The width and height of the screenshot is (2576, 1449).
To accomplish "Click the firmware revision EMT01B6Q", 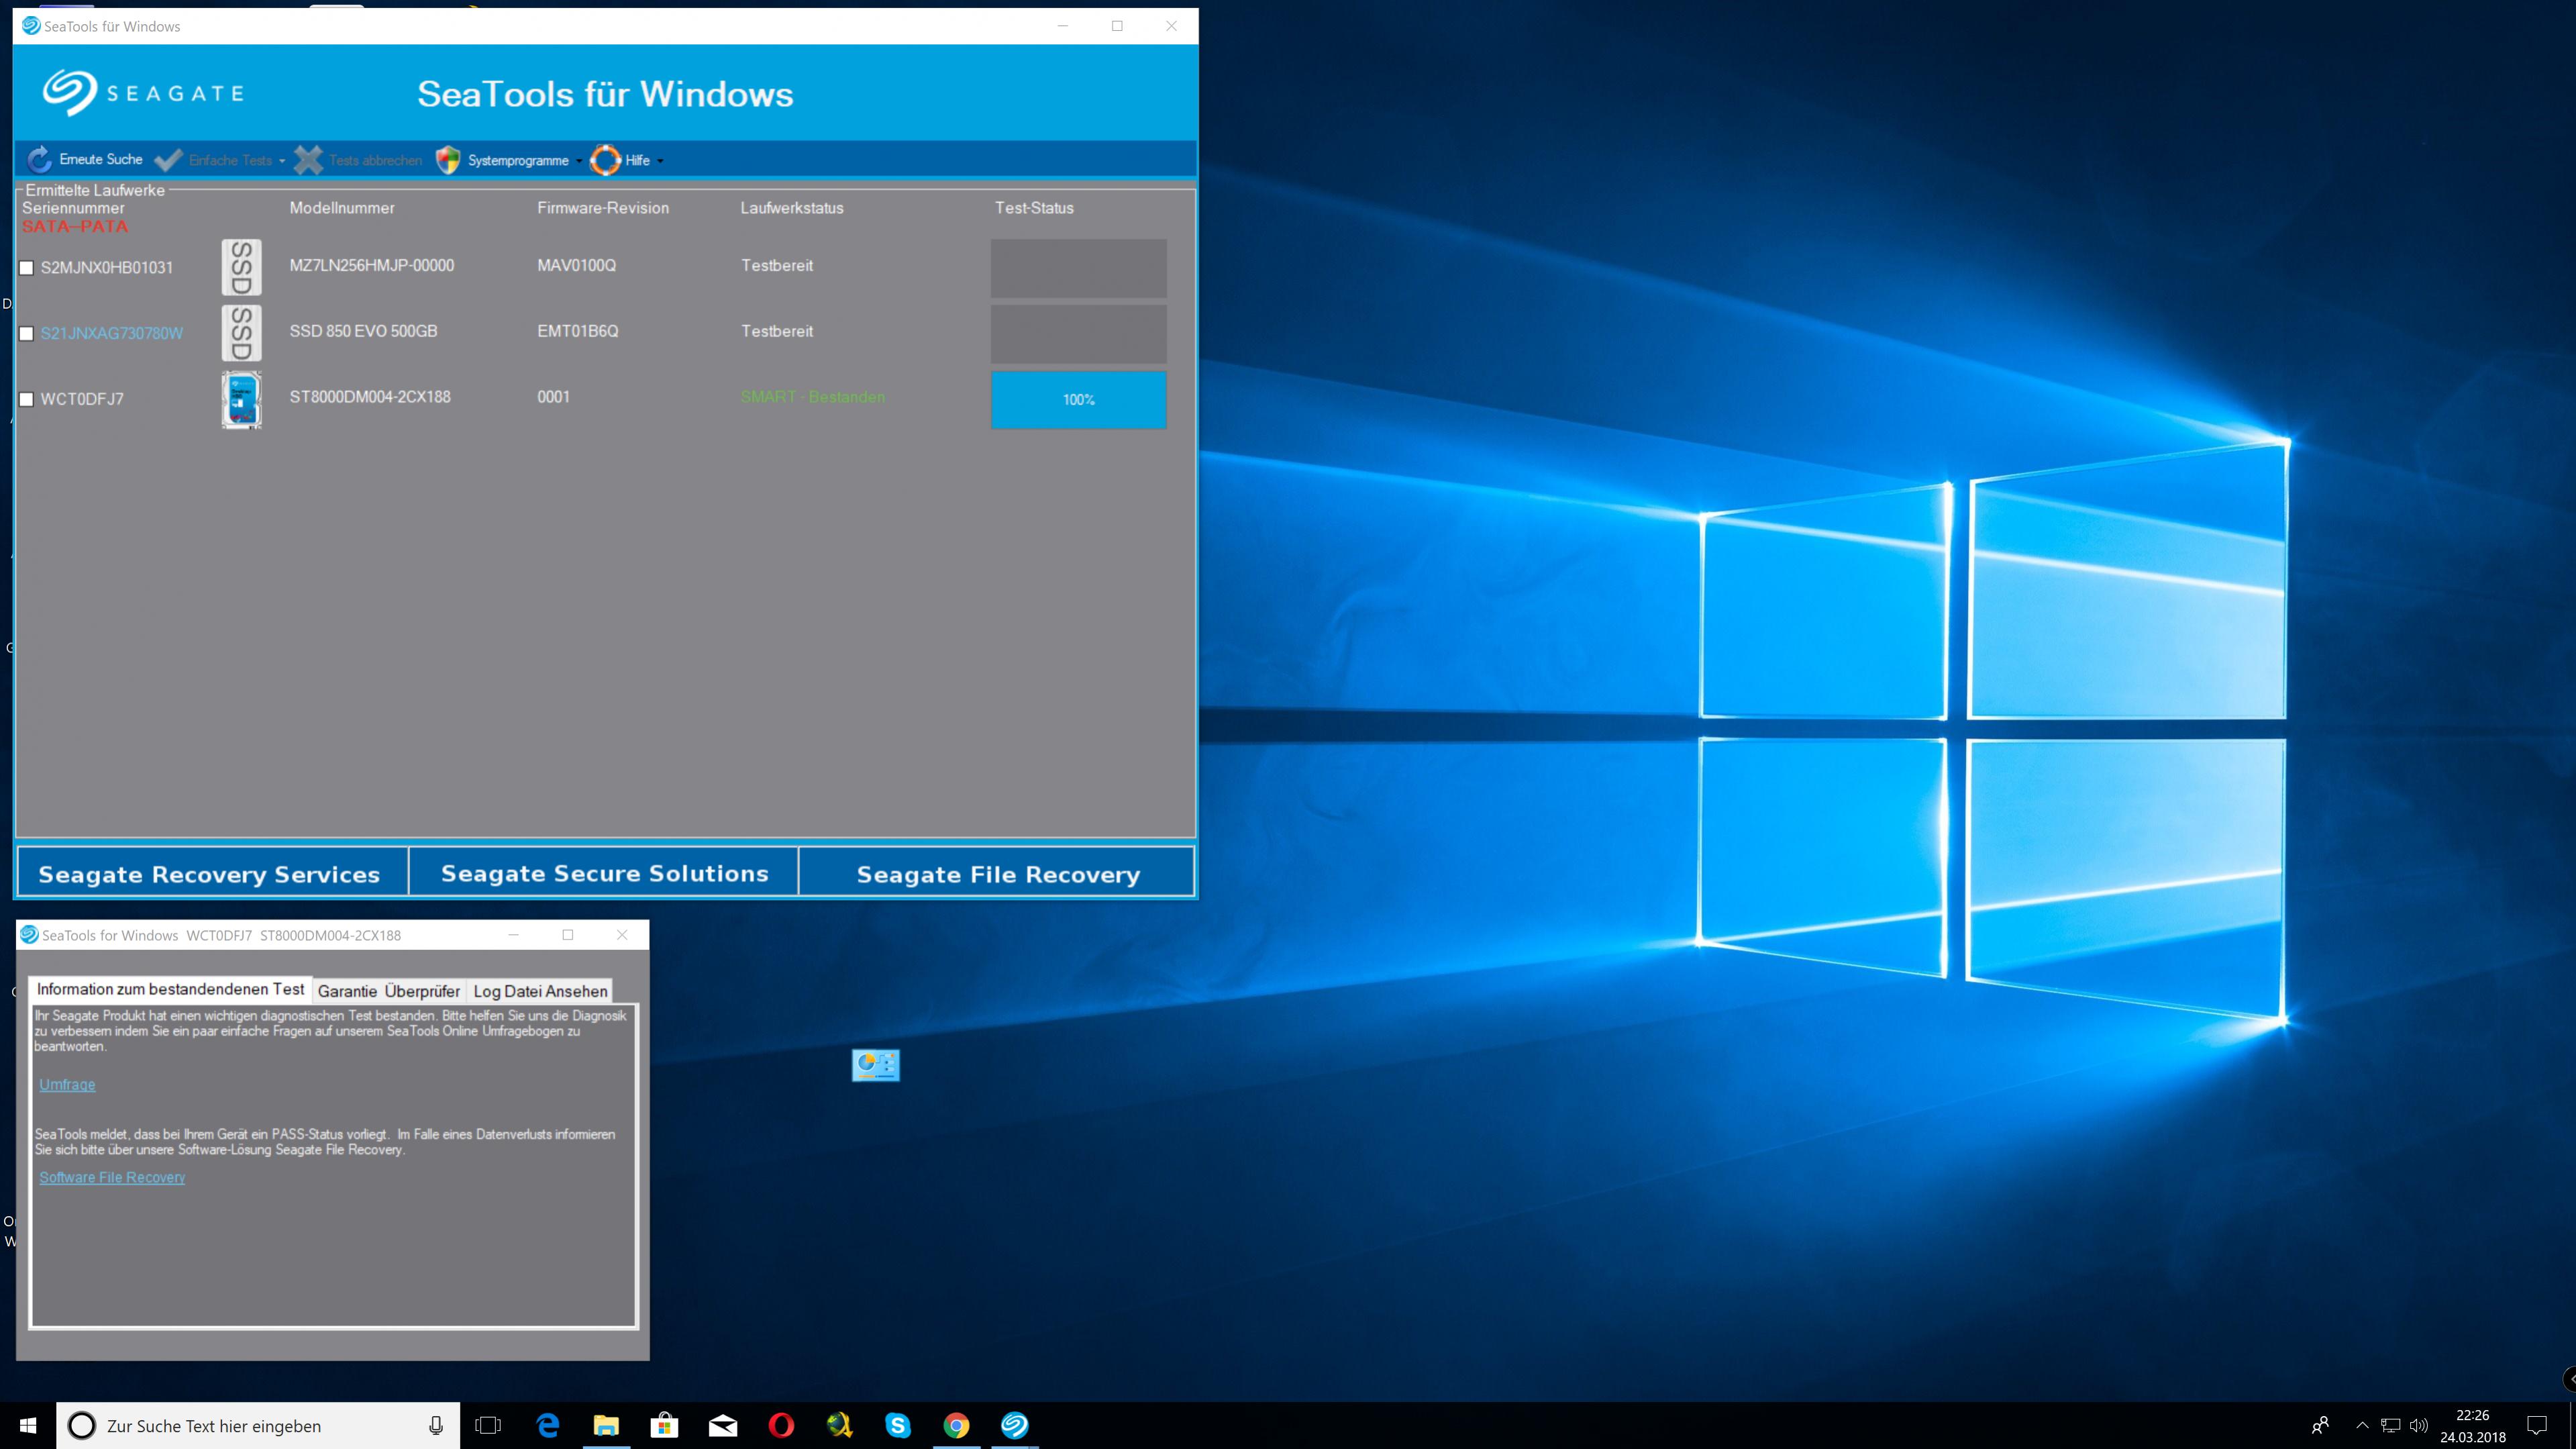I will [x=578, y=332].
